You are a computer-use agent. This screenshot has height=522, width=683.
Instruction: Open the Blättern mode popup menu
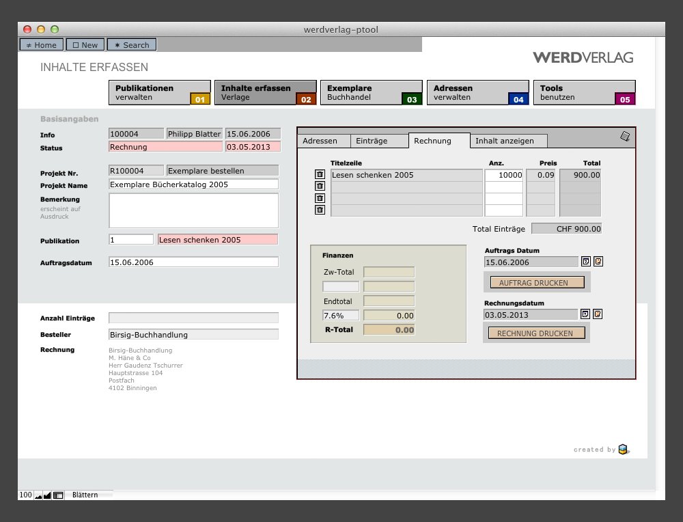coord(85,495)
